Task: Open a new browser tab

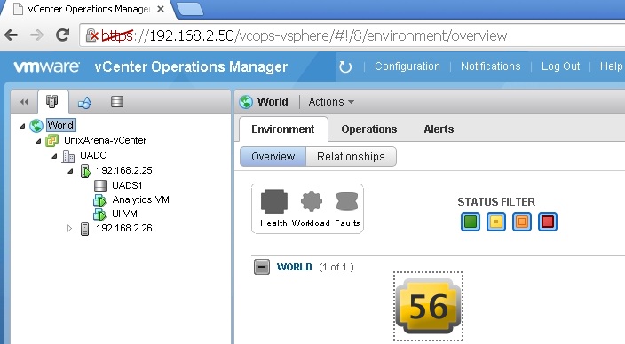Action: pyautogui.click(x=190, y=9)
